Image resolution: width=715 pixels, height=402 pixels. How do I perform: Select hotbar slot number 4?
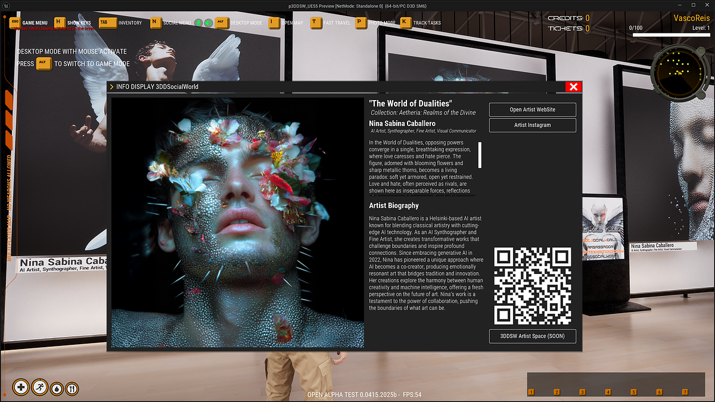tap(608, 392)
